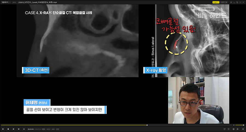Open the capture/record panel icon
The height and width of the screenshot is (132, 246).
pos(233,129)
